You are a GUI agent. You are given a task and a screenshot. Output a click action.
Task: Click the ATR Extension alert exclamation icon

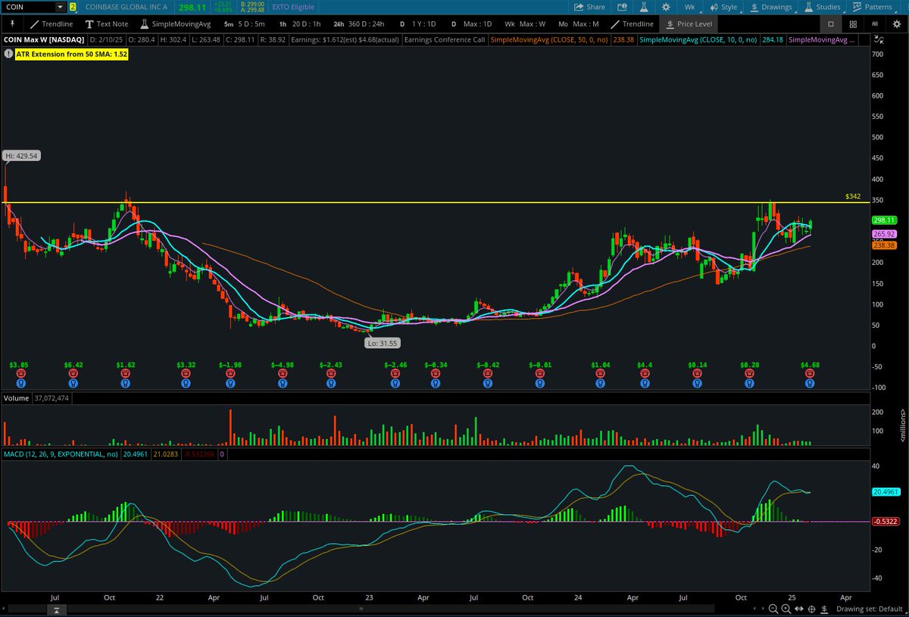(8, 54)
